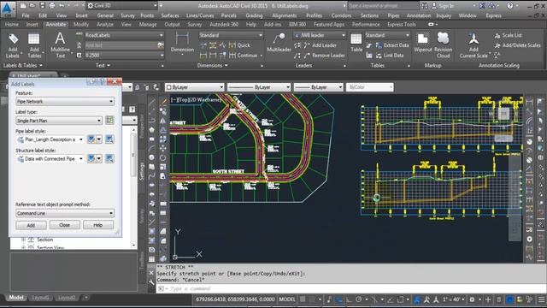This screenshot has height=308, width=547.
Task: Insert a Table from ribbon
Action: [x=356, y=43]
